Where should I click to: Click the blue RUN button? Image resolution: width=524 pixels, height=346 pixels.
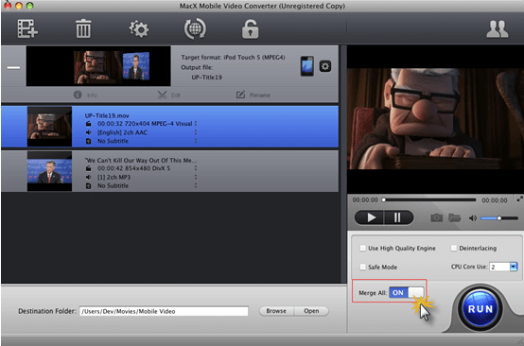[480, 309]
